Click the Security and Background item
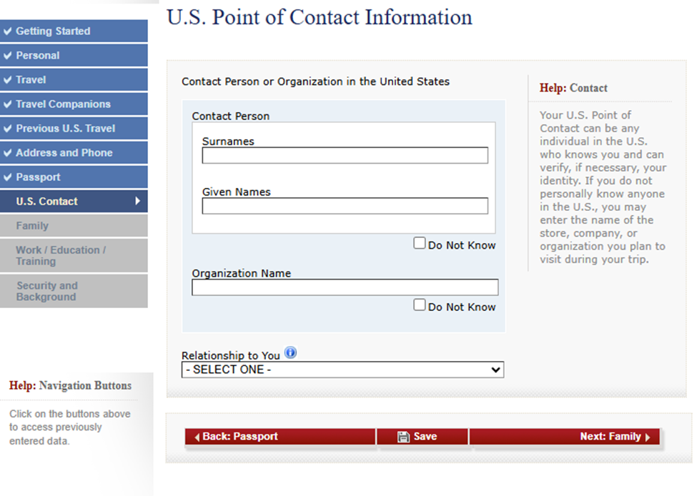Viewport: 697px width, 496px height. coord(47,292)
